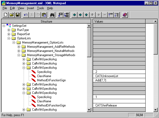Click Structure pane scroll down arrow
159x118 pixels.
pos(89,110)
